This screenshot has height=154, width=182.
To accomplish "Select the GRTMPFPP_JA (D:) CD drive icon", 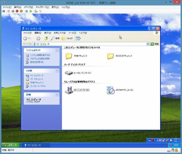I will tap(110, 90).
